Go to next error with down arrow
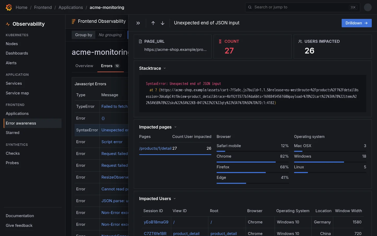 coord(163,23)
